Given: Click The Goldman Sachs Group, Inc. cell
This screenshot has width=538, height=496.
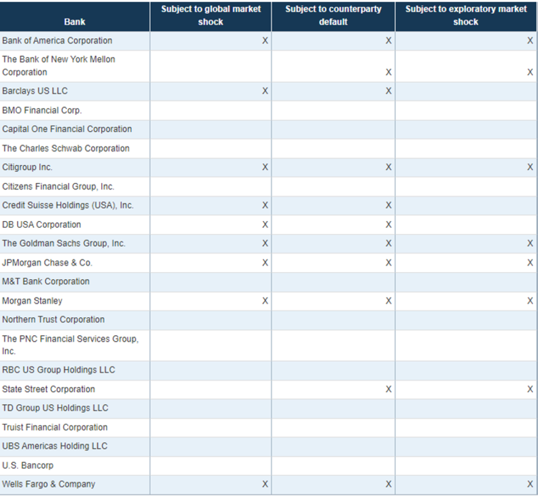Looking at the screenshot, I should pos(64,243).
